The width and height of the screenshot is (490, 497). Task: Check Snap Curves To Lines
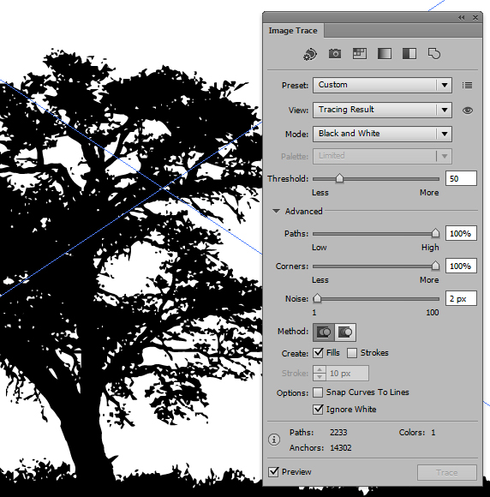(318, 392)
